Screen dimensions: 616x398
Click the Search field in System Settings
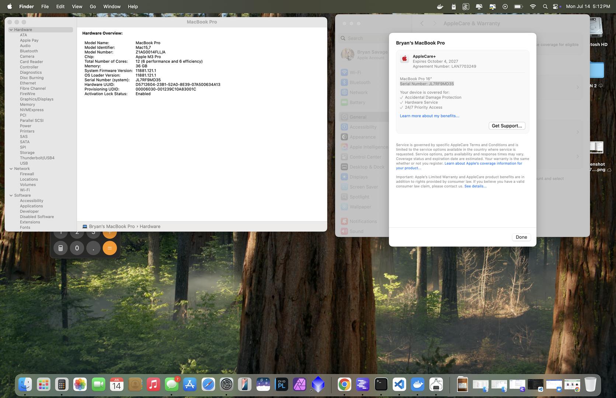tap(363, 38)
